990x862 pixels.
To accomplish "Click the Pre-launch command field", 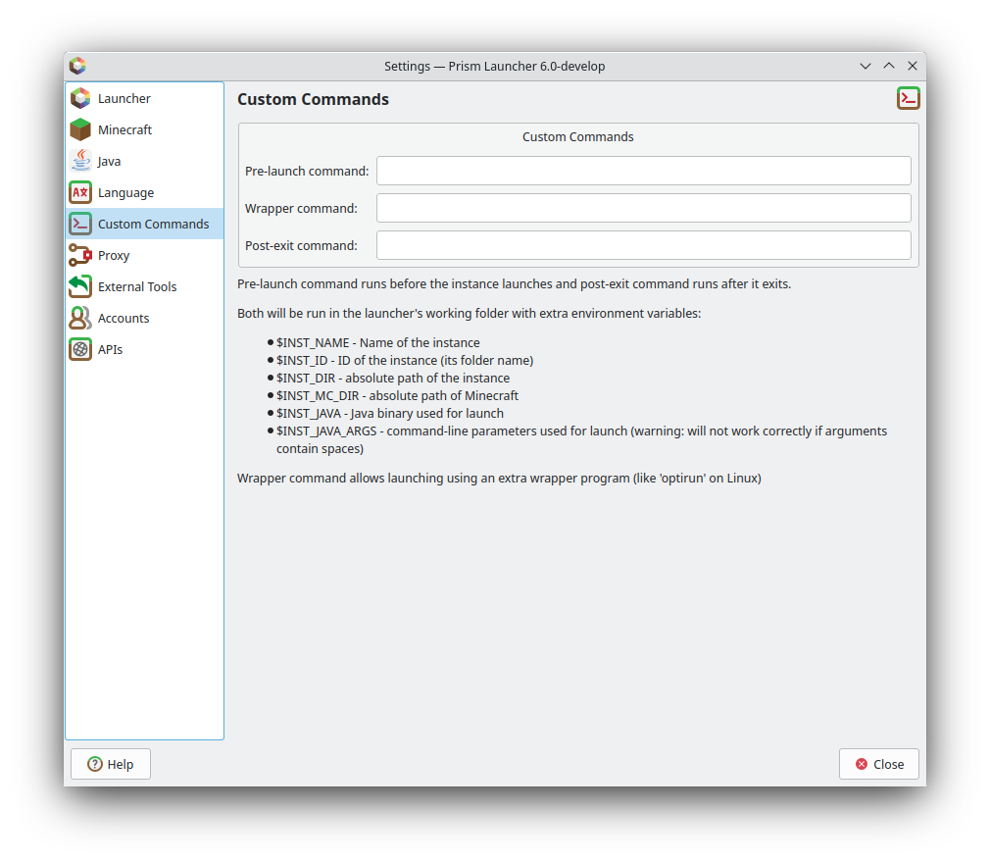I will [643, 170].
